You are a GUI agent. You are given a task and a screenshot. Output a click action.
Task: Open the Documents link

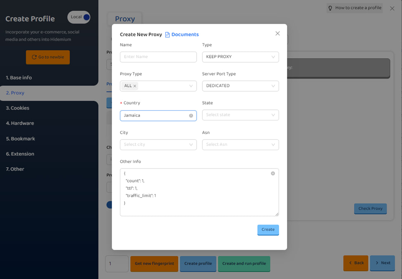[x=185, y=35]
